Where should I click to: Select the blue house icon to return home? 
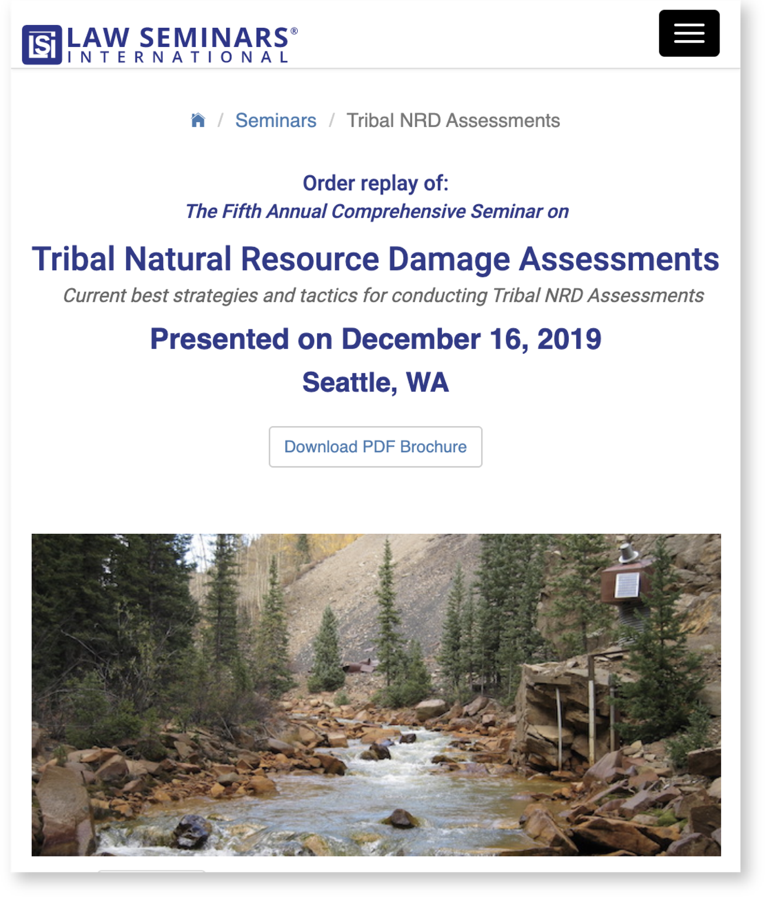pyautogui.click(x=200, y=121)
